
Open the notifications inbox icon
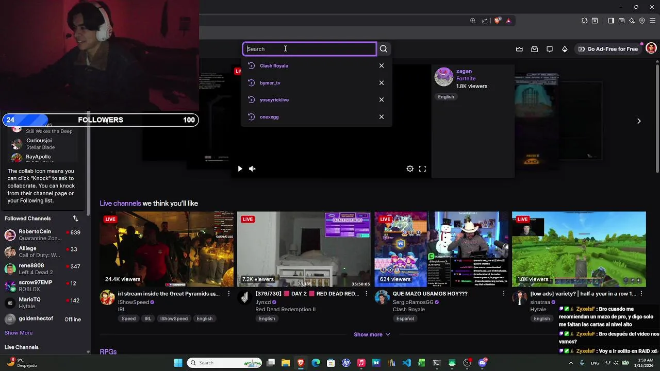point(534,49)
